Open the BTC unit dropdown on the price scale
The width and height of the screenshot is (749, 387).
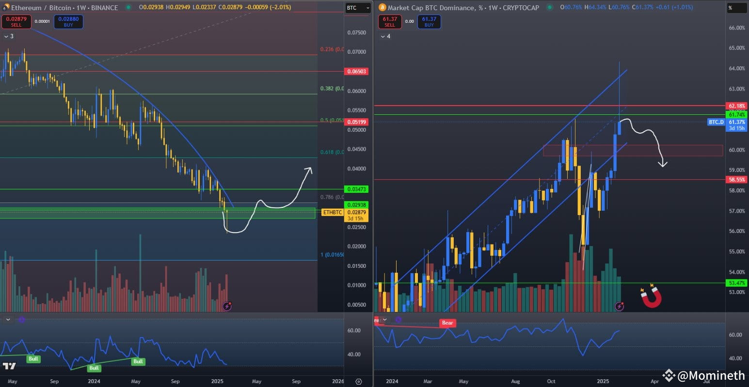pos(358,8)
